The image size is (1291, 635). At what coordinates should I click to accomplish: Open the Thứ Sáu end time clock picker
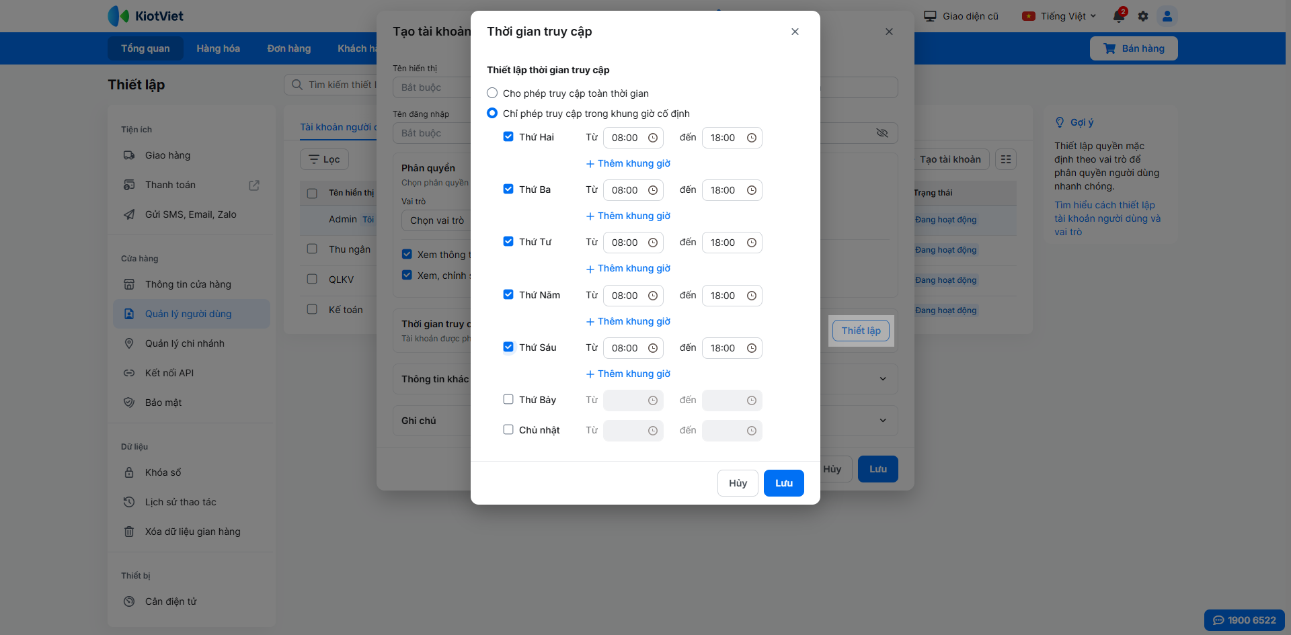[x=752, y=348]
